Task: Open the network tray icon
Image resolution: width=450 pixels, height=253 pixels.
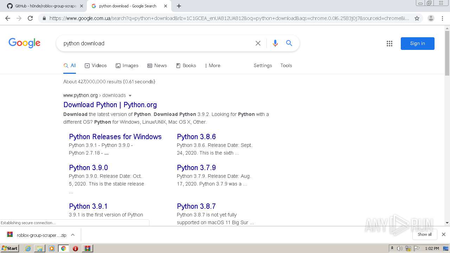Action: [408, 248]
